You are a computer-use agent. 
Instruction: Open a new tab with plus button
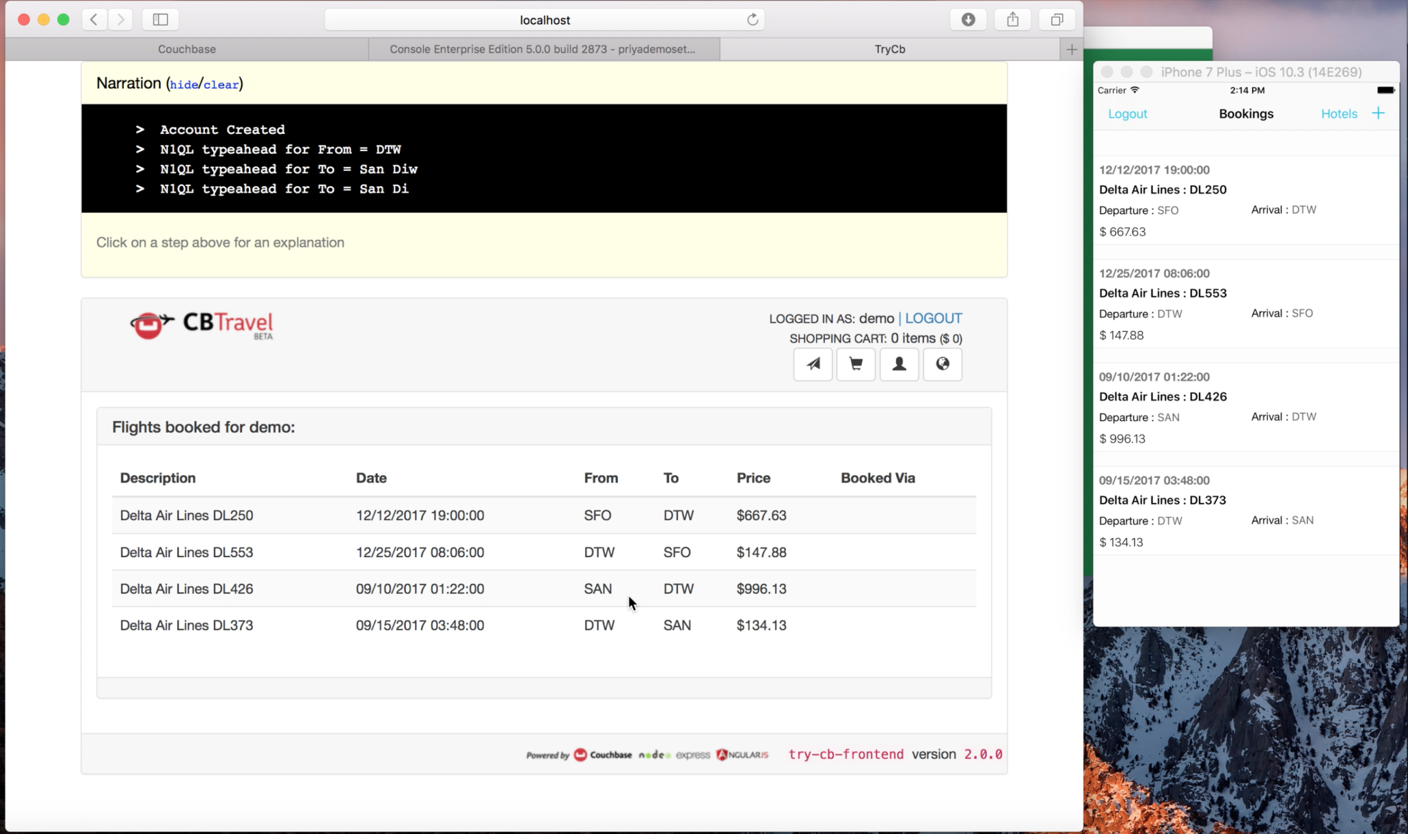pyautogui.click(x=1072, y=49)
